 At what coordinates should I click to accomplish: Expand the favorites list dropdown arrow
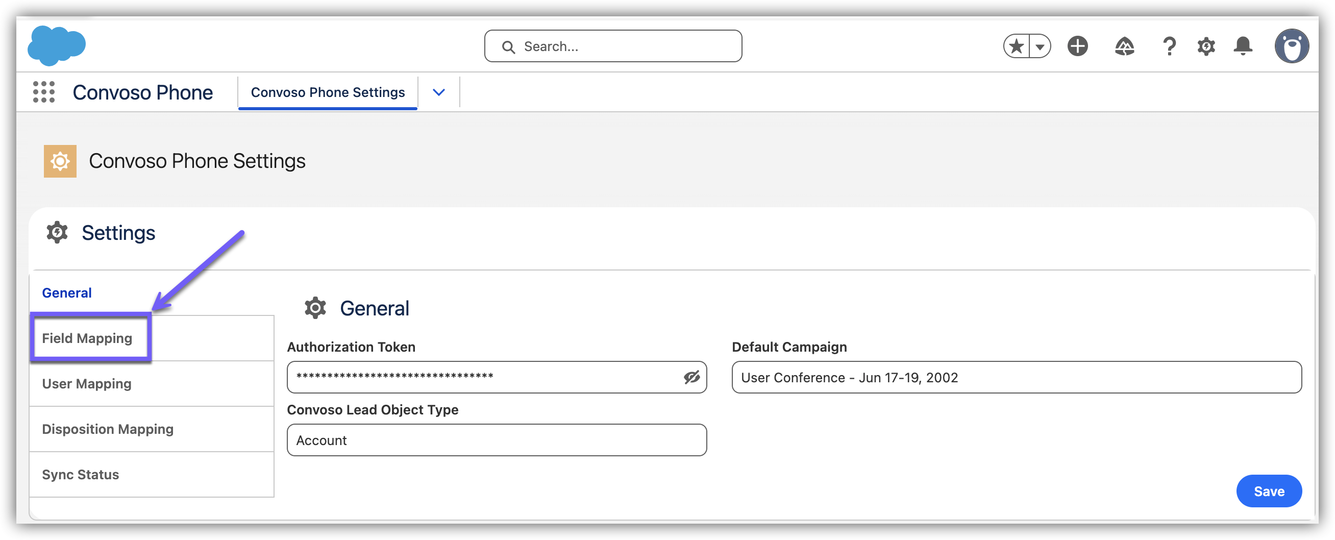[x=1040, y=46]
